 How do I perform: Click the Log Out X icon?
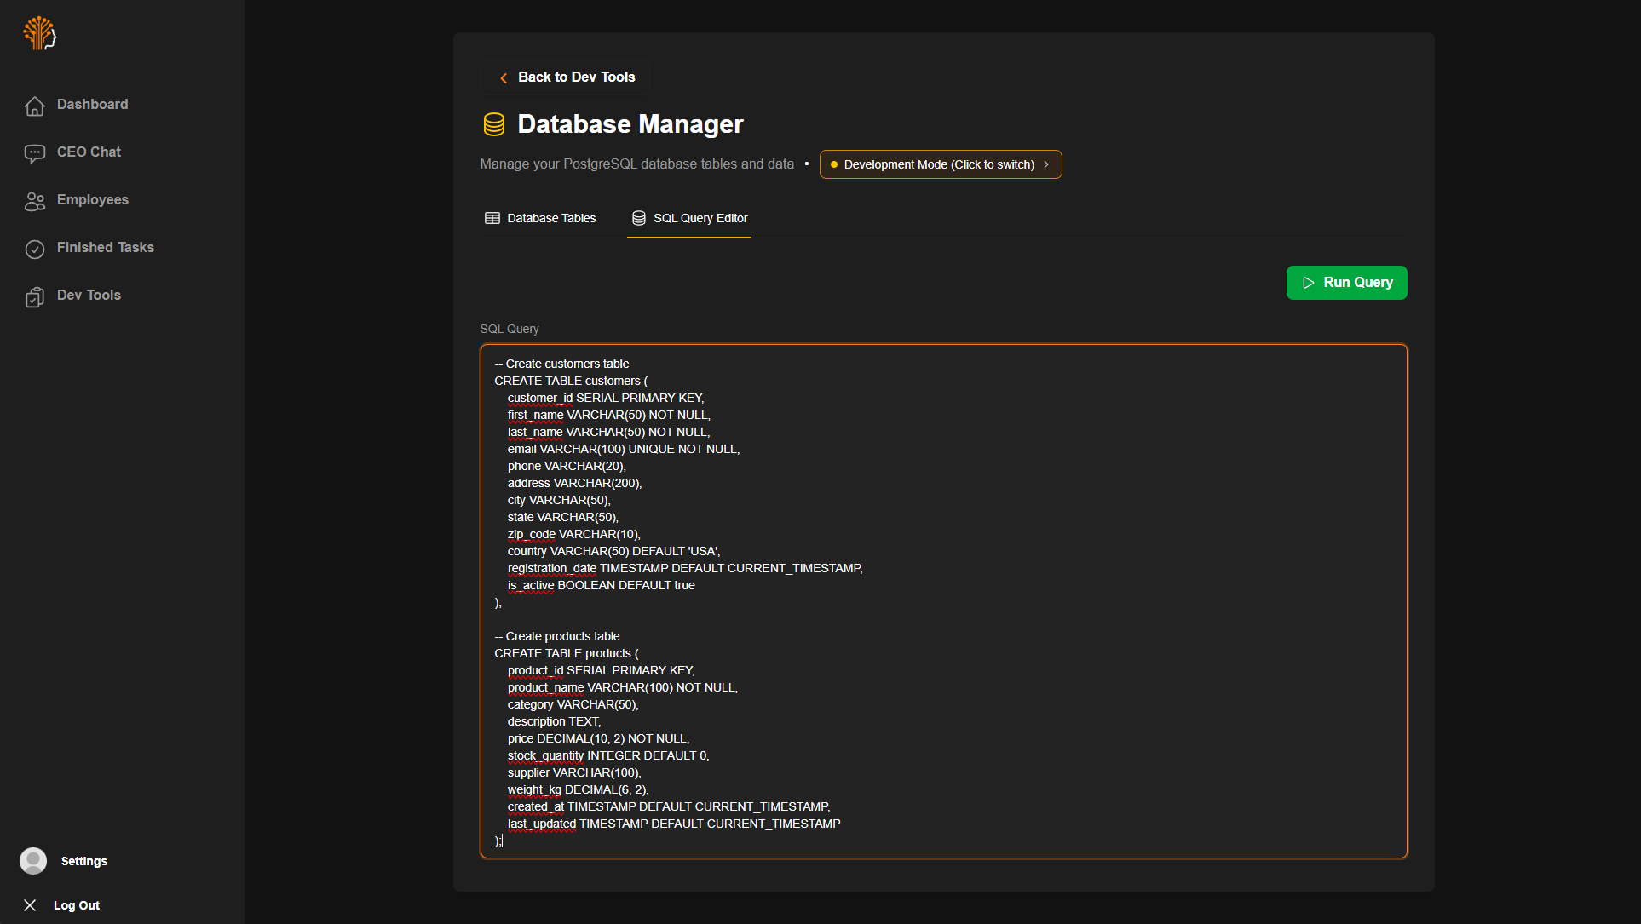click(x=30, y=905)
